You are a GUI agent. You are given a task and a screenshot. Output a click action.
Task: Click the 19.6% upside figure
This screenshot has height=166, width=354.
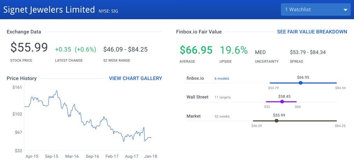point(234,50)
